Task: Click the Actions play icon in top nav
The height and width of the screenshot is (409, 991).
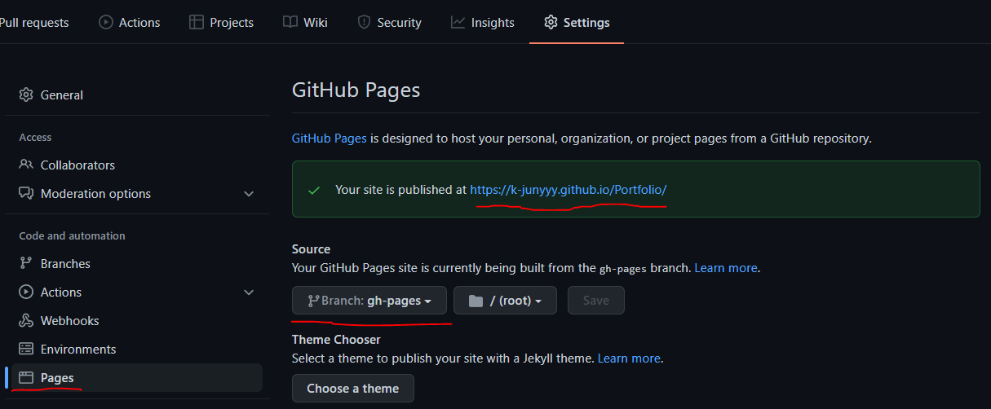Action: 106,22
